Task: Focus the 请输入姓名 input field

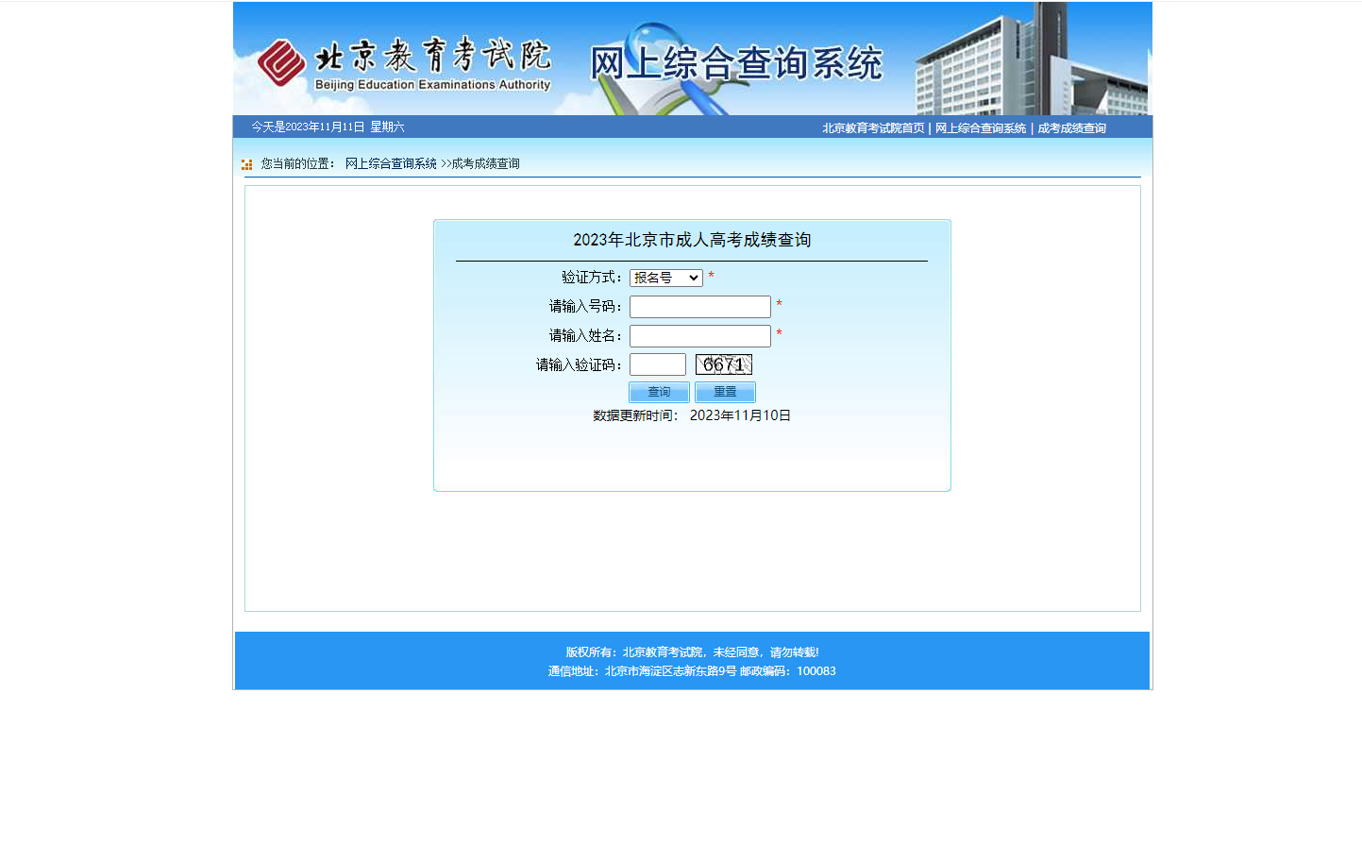Action: pos(700,336)
